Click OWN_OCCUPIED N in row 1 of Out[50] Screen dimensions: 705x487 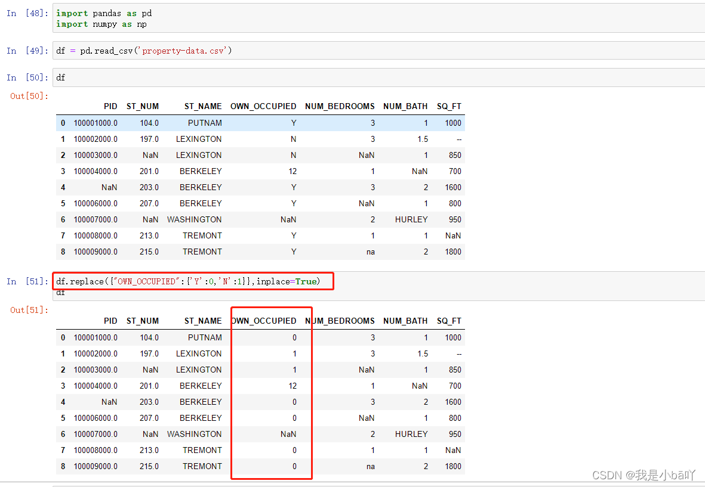(x=293, y=139)
